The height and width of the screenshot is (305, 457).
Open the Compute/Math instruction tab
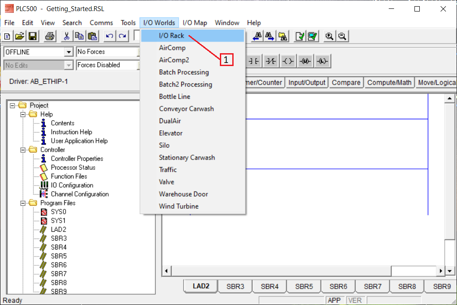point(389,82)
